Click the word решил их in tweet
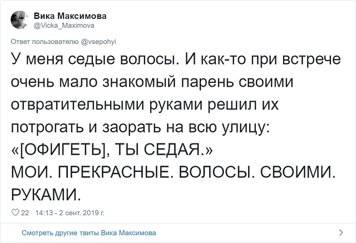This screenshot has height=243, width=356. (243, 105)
